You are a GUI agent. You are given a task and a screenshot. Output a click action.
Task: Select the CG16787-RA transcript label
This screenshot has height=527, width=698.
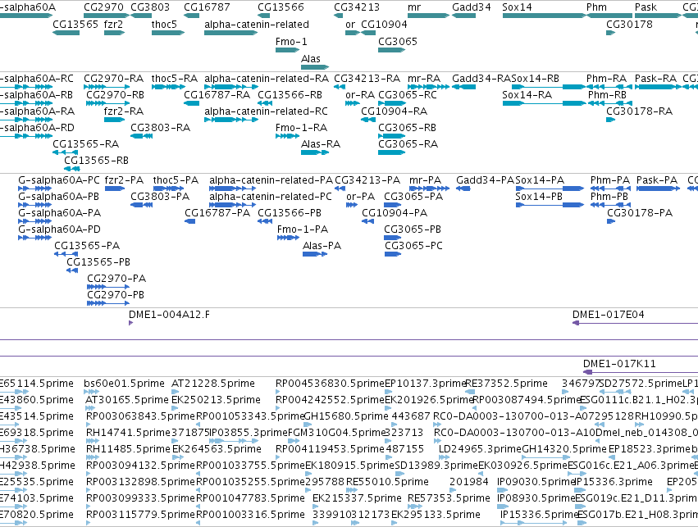(217, 95)
